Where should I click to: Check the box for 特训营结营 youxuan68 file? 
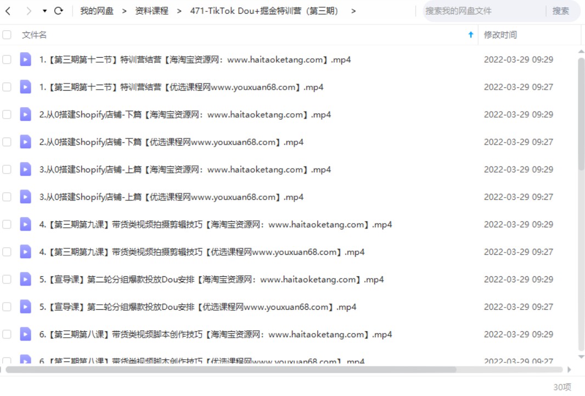coord(7,87)
